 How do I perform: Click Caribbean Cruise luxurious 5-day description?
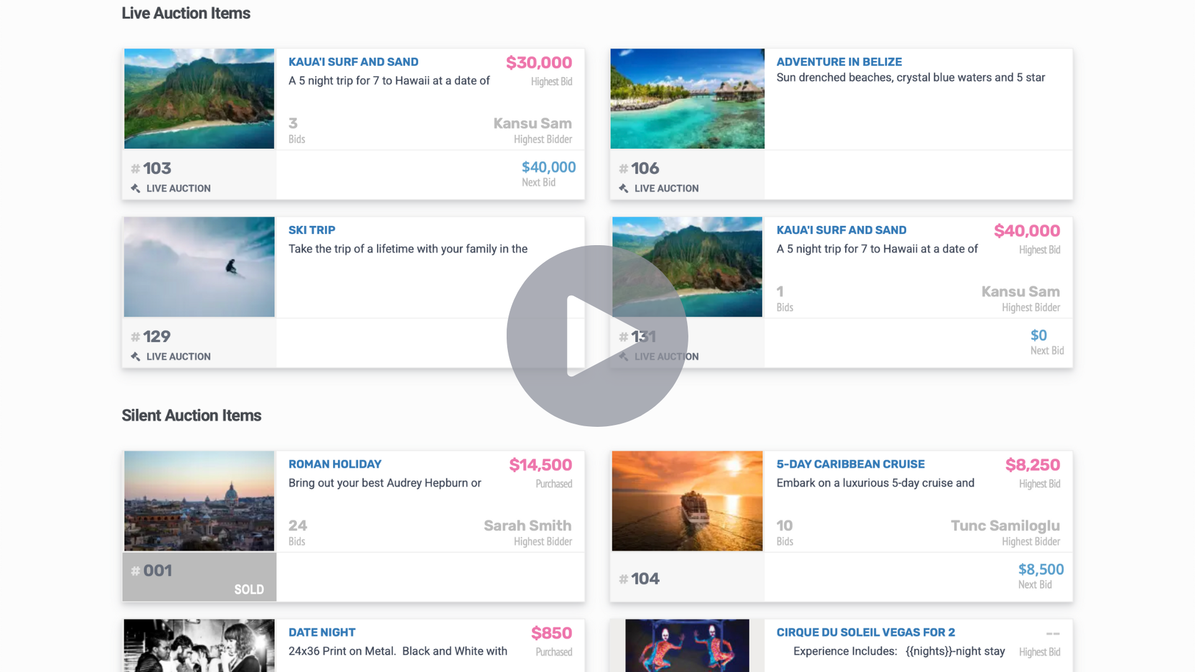coord(875,482)
